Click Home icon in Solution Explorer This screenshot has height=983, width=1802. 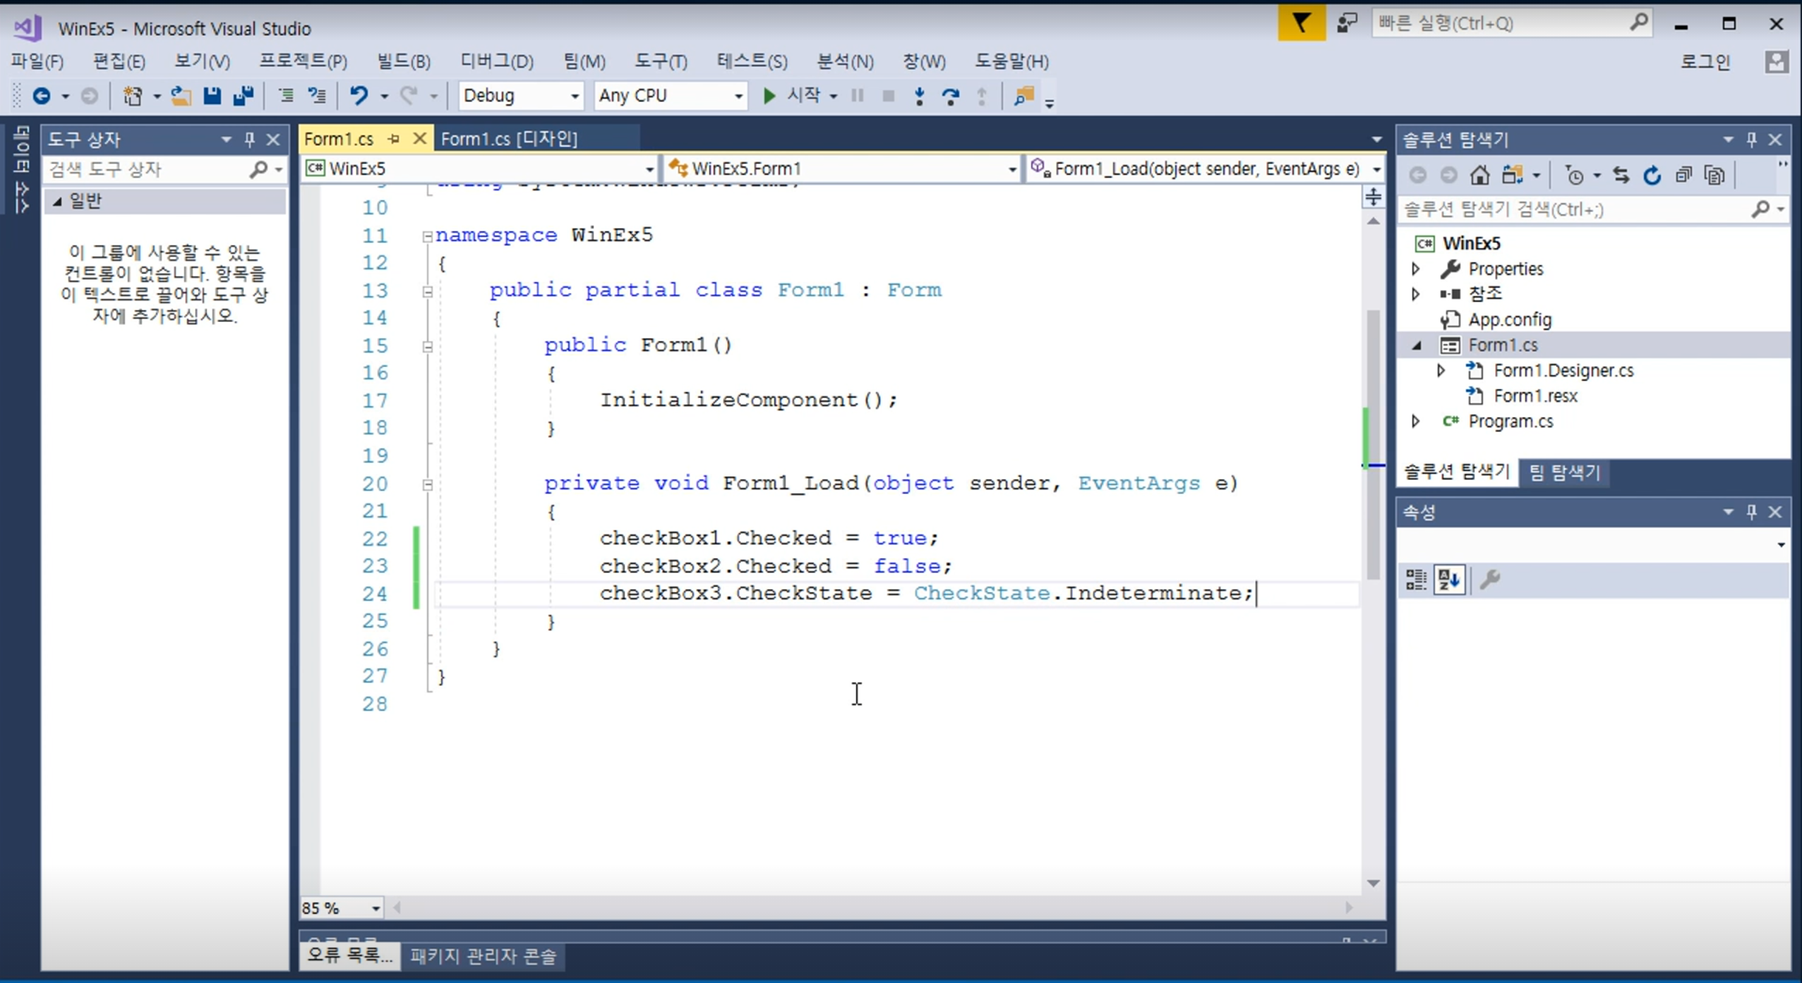coord(1479,175)
